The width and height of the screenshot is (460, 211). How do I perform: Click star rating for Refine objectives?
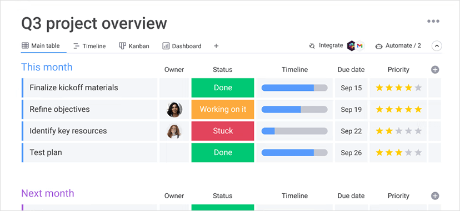tap(399, 109)
